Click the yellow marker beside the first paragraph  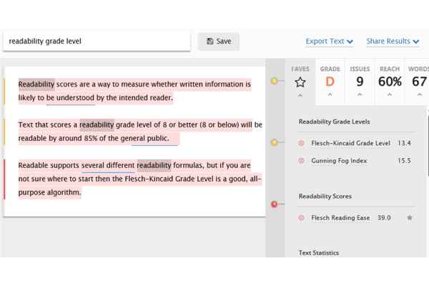point(274,81)
